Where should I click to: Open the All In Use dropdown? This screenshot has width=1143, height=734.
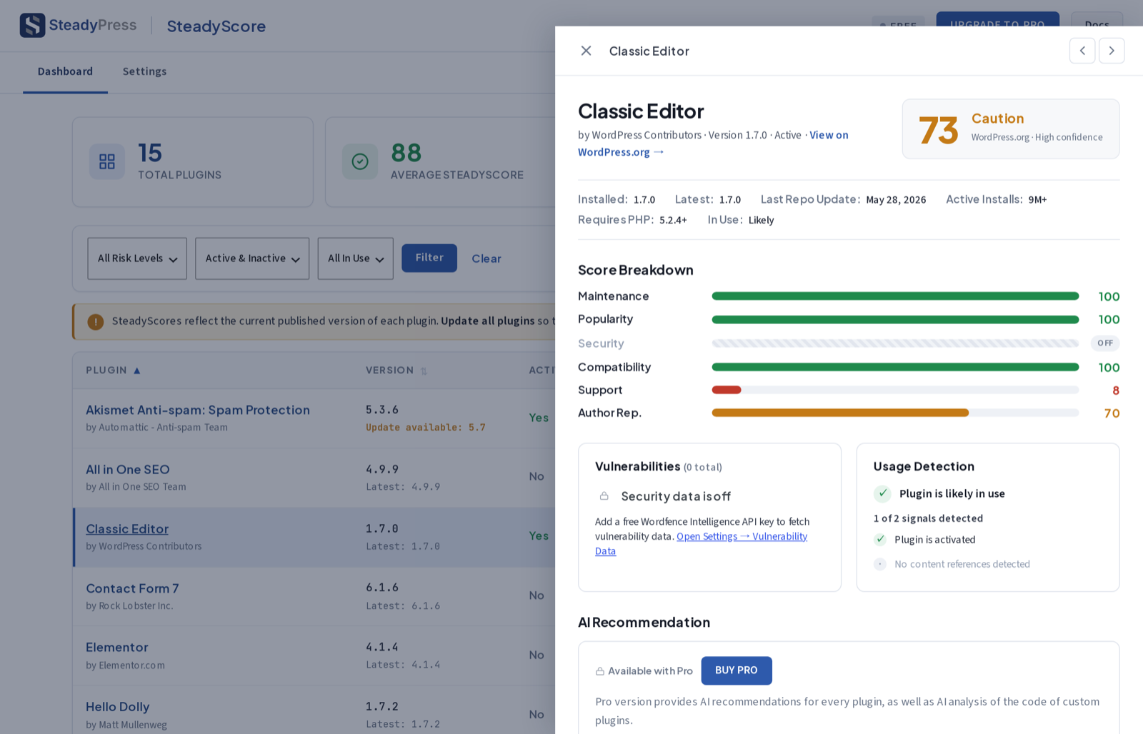[356, 258]
